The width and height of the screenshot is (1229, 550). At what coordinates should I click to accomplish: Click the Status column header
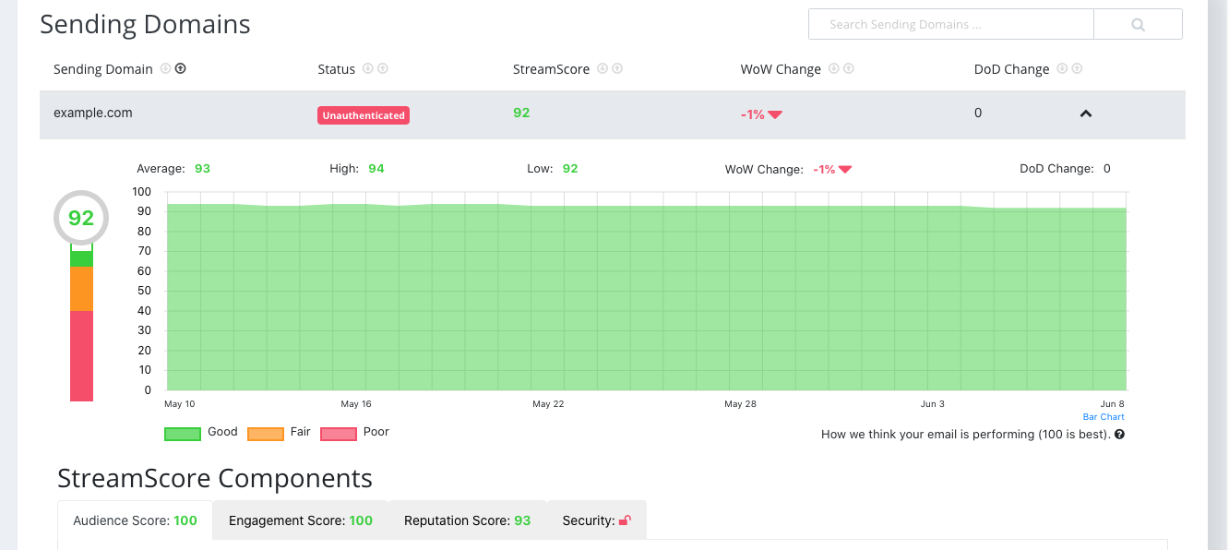[x=337, y=69]
